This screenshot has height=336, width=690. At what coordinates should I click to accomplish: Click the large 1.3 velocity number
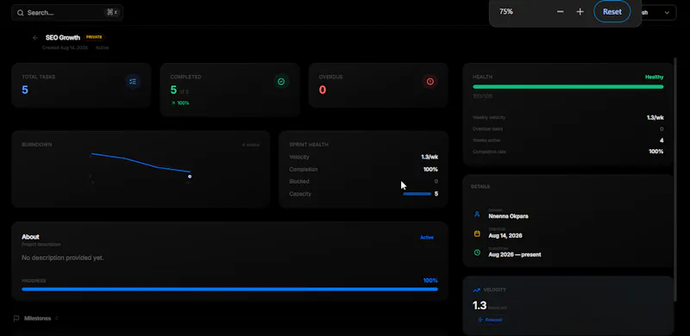[x=480, y=305]
